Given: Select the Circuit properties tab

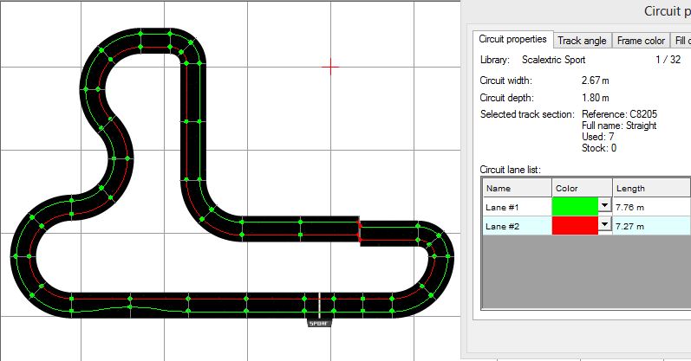Looking at the screenshot, I should 513,40.
